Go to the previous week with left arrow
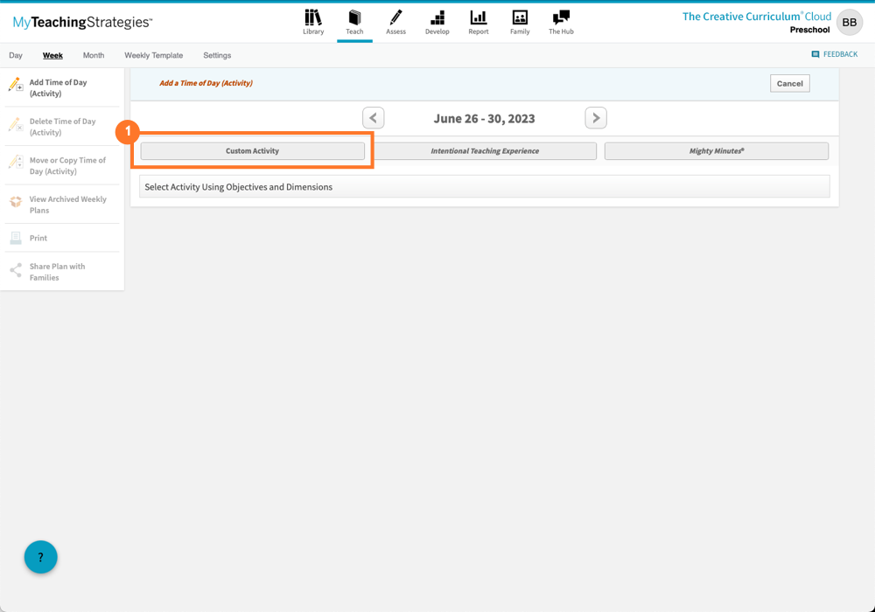The image size is (875, 612). click(373, 117)
